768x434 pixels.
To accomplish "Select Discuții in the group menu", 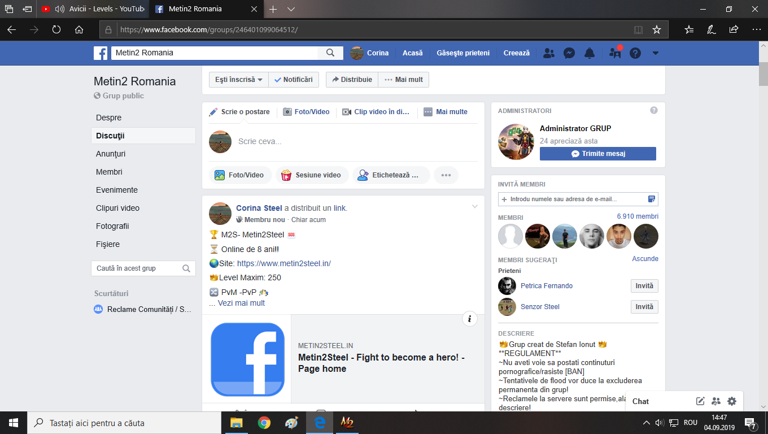I will pyautogui.click(x=143, y=136).
